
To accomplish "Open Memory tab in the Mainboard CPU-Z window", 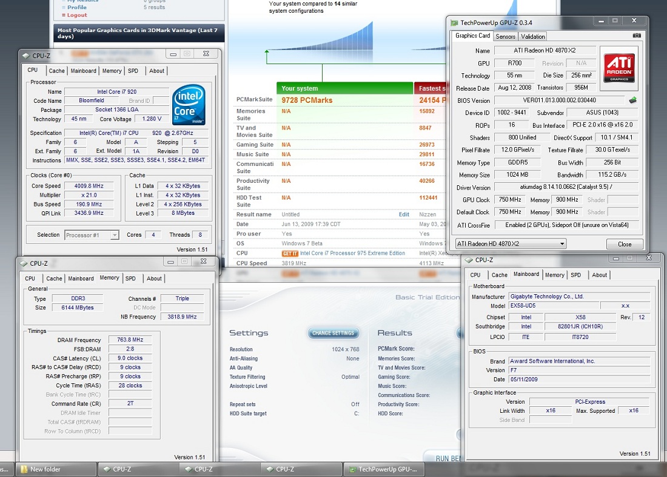I will pos(555,275).
